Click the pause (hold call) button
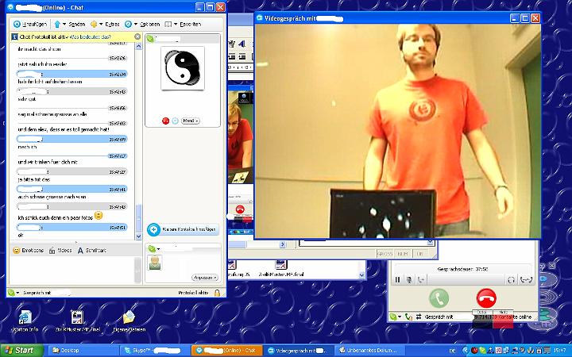Image resolution: width=572 pixels, height=357 pixels. (398, 280)
